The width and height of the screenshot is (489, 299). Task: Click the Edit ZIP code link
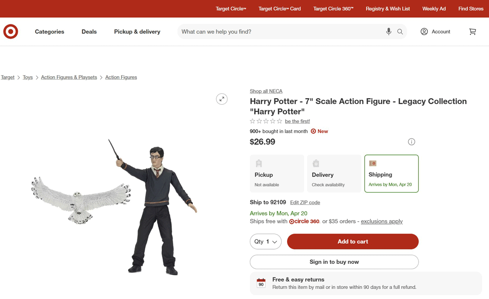[x=305, y=202]
